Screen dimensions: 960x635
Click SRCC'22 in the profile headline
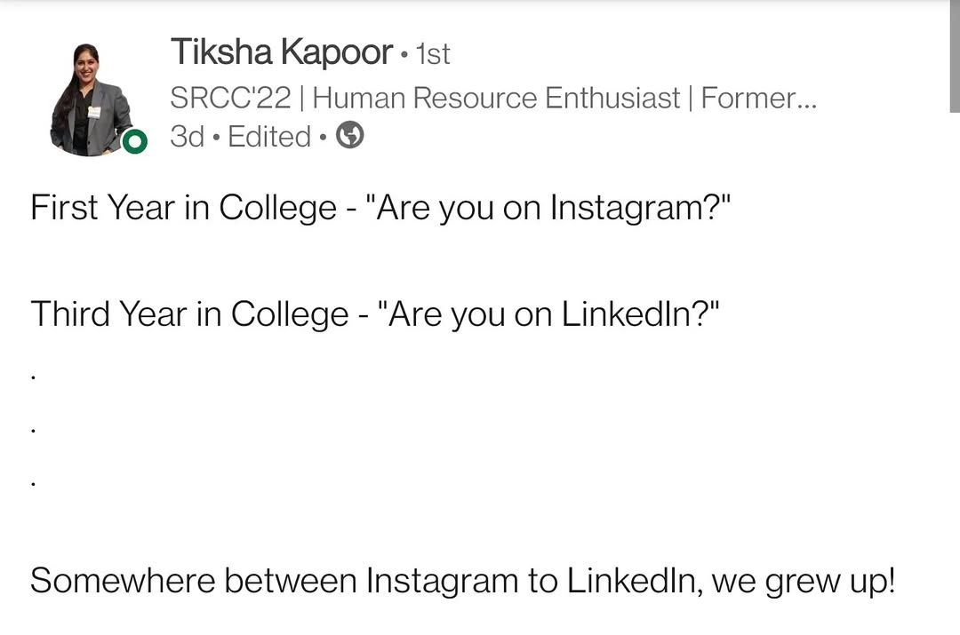[230, 98]
